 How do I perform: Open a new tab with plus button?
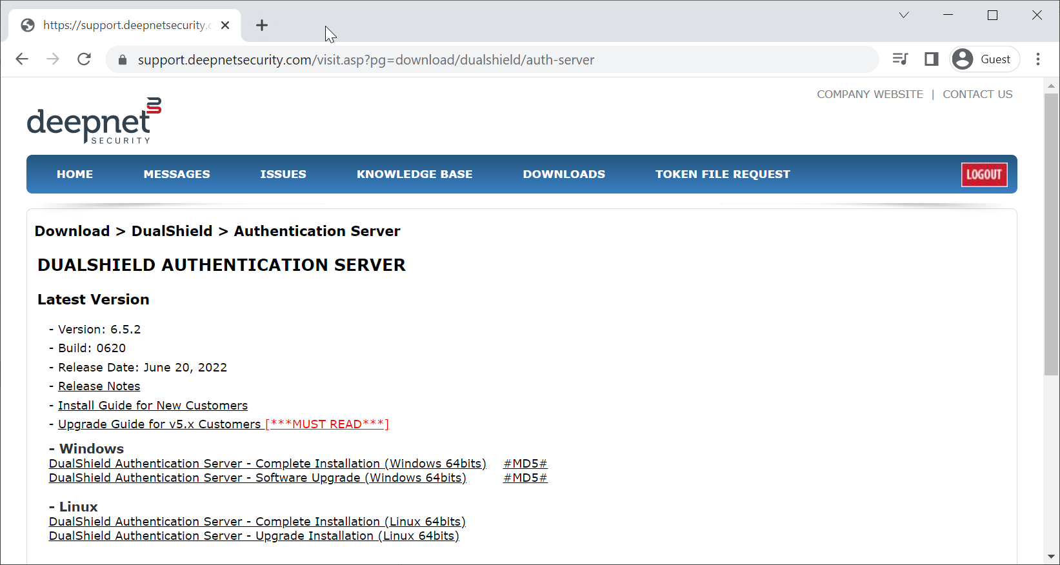[x=261, y=25]
